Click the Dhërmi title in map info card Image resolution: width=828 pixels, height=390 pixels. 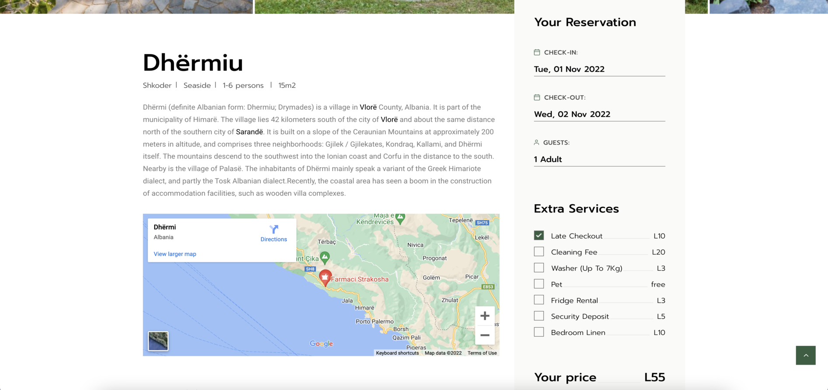click(165, 227)
